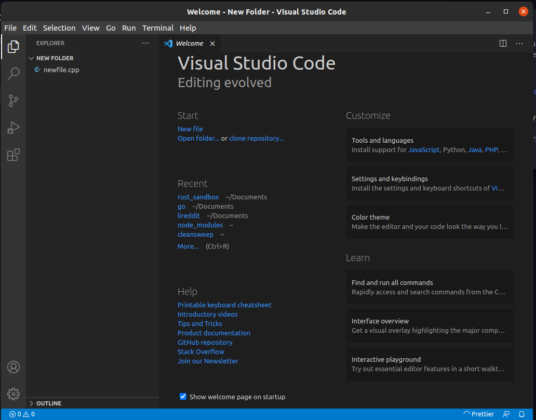536x420 pixels.
Task: Open the Accounts icon menu
Action: point(14,367)
